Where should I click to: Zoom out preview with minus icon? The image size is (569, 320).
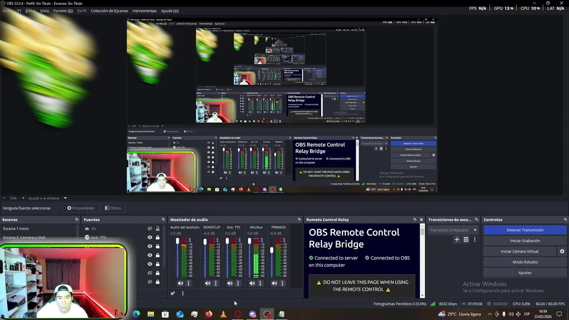[4, 198]
